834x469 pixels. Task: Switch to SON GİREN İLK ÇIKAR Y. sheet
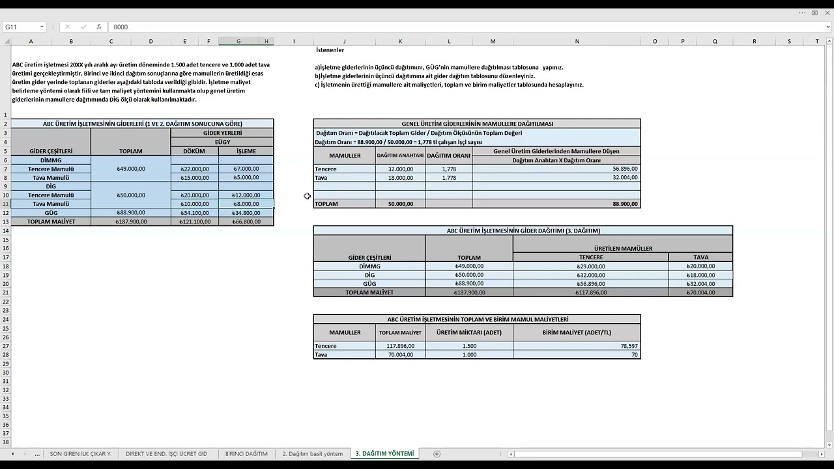pyautogui.click(x=81, y=453)
